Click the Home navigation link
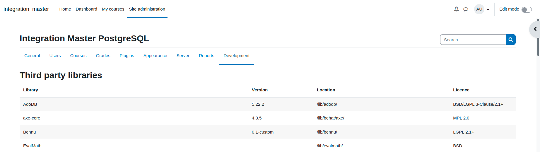 tap(65, 9)
